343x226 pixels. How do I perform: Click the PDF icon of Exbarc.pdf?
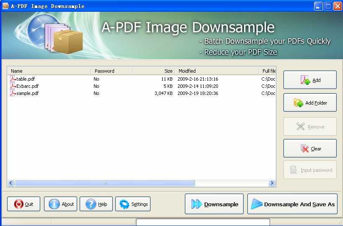(x=13, y=86)
